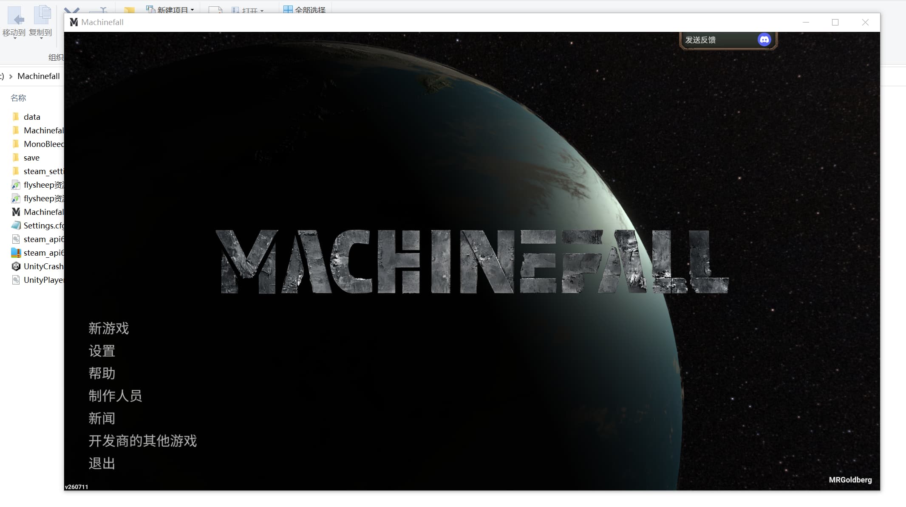The height and width of the screenshot is (507, 906).
Task: Sort files by the 名称 column header
Action: [x=18, y=98]
